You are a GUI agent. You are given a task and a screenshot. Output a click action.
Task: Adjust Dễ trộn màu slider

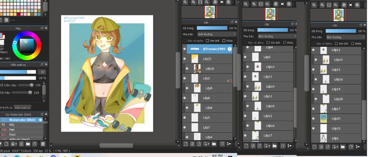click(26, 85)
